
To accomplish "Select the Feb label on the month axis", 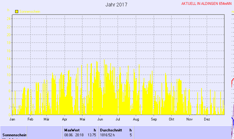I will pyautogui.click(x=30, y=120).
